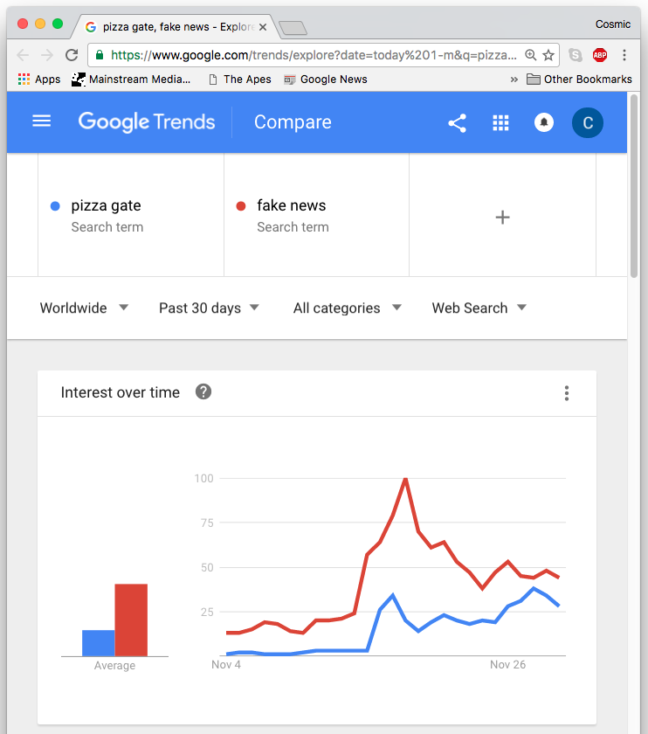Open the Google apps grid
648x734 pixels.
coord(500,123)
